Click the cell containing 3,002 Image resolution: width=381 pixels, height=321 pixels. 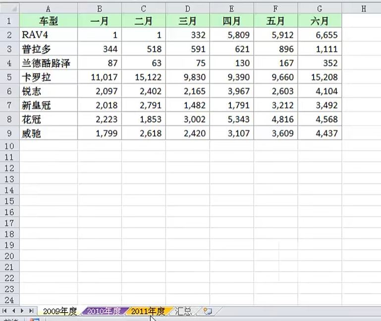(188, 119)
